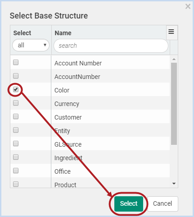Click the vertical scrollbar thumb
Screen dimensions: 194x217
click(174, 104)
